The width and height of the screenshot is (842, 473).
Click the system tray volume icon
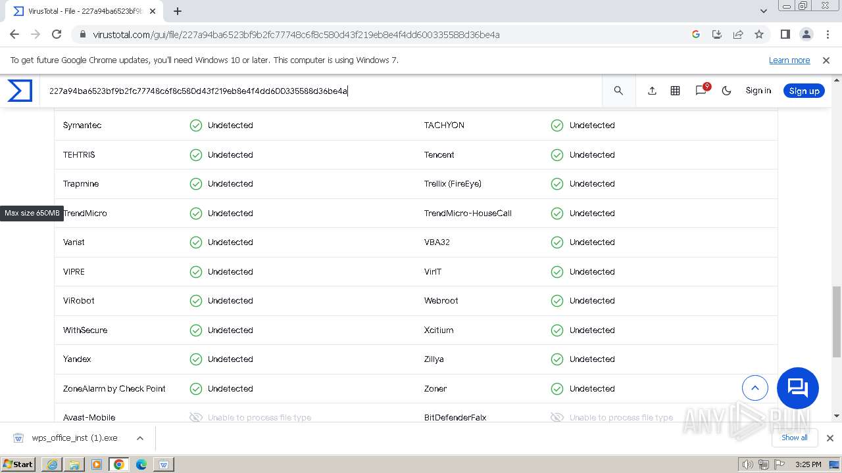click(x=748, y=464)
